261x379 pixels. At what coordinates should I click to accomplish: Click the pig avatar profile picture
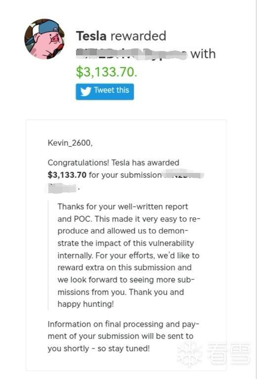tap(44, 39)
